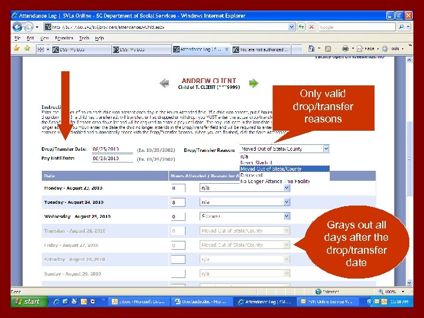
Task: Open Wednesday August 25 reason dropdown
Action: [x=287, y=216]
